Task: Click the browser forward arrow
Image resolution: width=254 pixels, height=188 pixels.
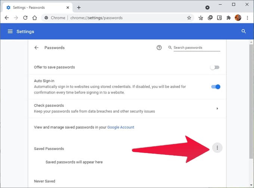Action: tap(16, 17)
